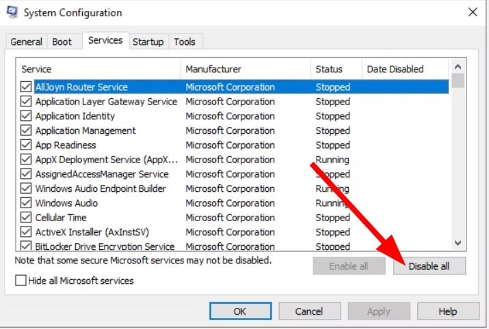Click the OK button
Screen dimensions: 489x329
[239, 311]
